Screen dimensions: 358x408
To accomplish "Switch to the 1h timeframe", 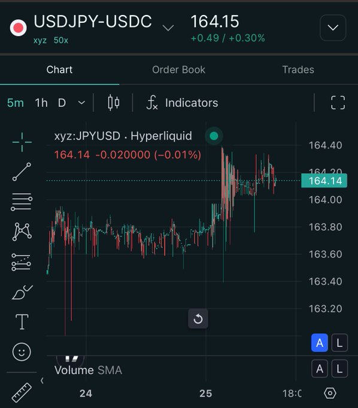I will [41, 103].
